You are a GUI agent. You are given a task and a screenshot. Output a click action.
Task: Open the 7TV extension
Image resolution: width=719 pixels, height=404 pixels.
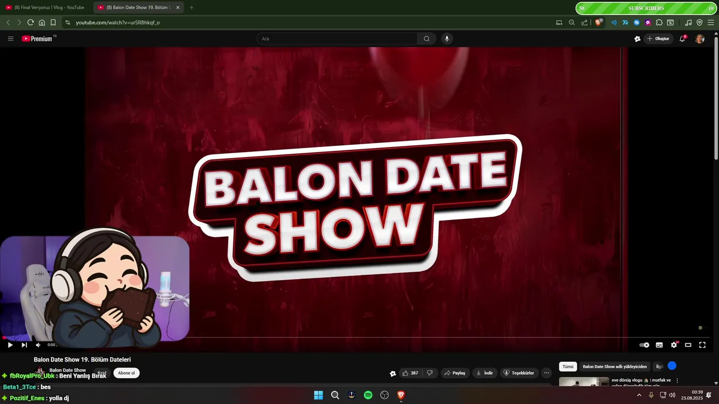(x=625, y=22)
